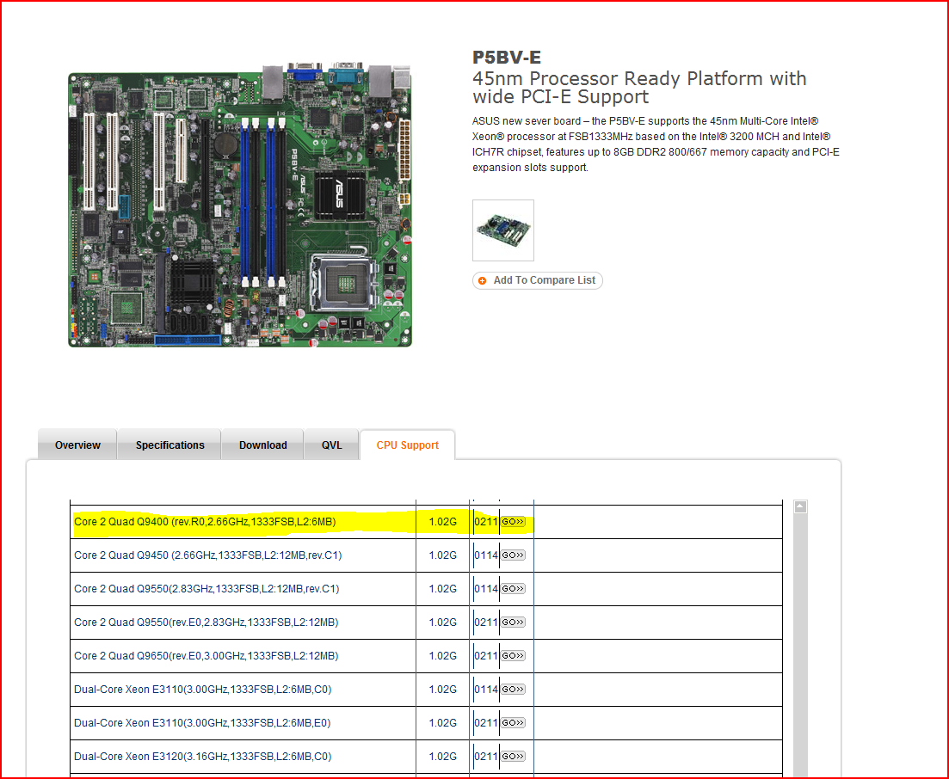Click BIOS 0114 in Q9550 rev.C1 row
949x779 pixels.
[x=486, y=589]
